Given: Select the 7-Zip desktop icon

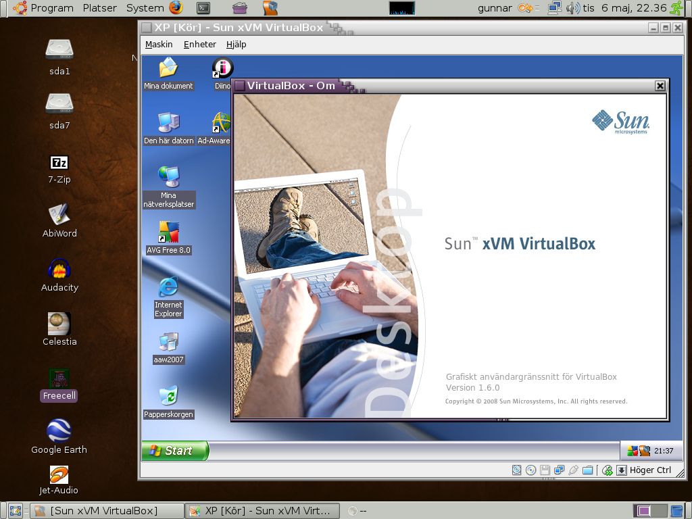Looking at the screenshot, I should point(59,162).
